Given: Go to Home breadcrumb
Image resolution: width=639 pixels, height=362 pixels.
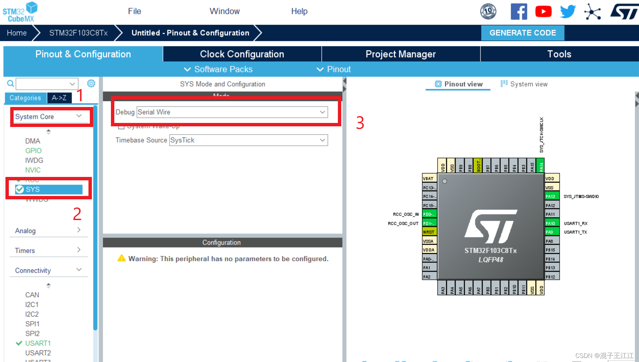Looking at the screenshot, I should pos(17,33).
